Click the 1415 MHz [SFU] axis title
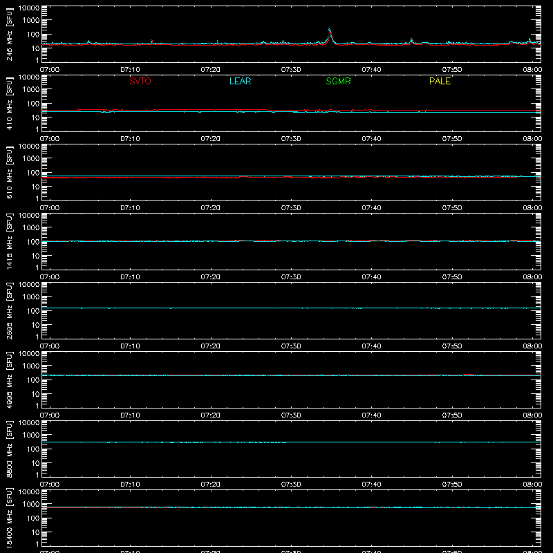 (9, 241)
